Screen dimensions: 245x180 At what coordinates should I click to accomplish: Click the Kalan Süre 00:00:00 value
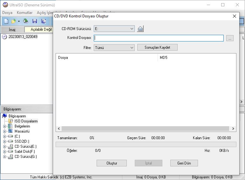(224, 138)
